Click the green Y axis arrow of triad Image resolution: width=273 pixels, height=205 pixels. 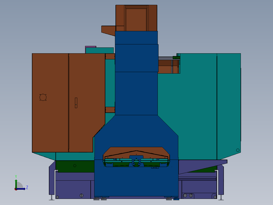[x=16, y=183]
